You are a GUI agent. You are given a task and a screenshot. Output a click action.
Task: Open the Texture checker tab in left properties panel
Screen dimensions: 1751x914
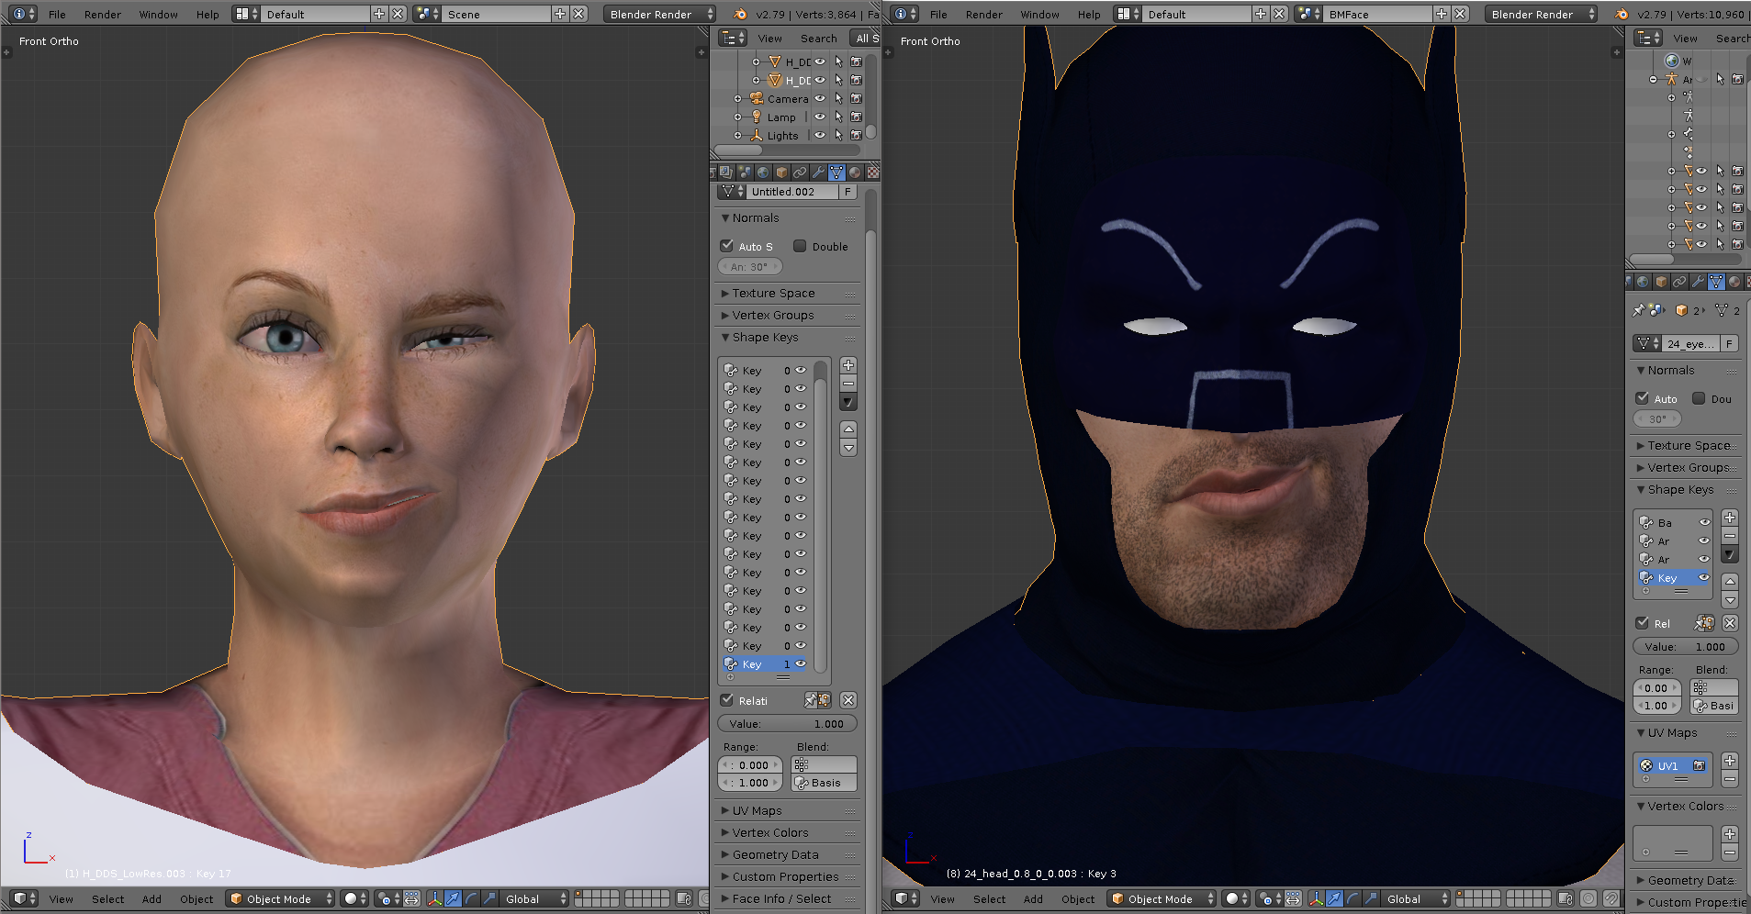872,172
